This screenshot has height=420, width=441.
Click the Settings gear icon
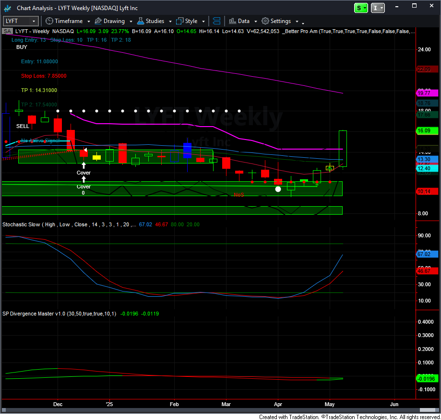(265, 21)
